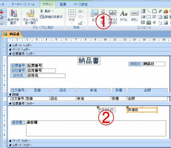
Task: Insert a Logo image control
Action: (94, 15)
